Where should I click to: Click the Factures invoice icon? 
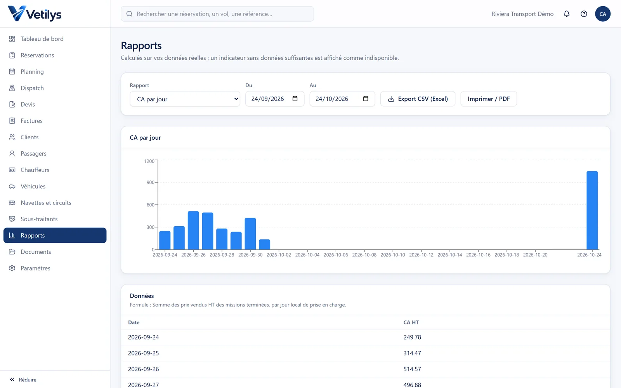click(12, 121)
